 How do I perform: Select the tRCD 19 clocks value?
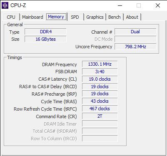(100, 87)
